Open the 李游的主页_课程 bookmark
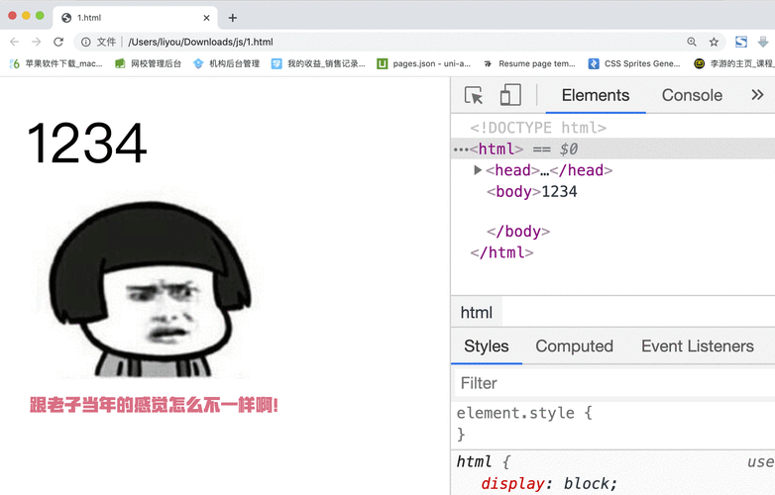The image size is (775, 495). pyautogui.click(x=734, y=63)
